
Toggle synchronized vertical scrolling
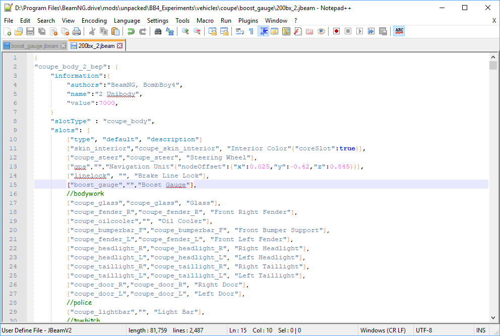tap(212, 31)
